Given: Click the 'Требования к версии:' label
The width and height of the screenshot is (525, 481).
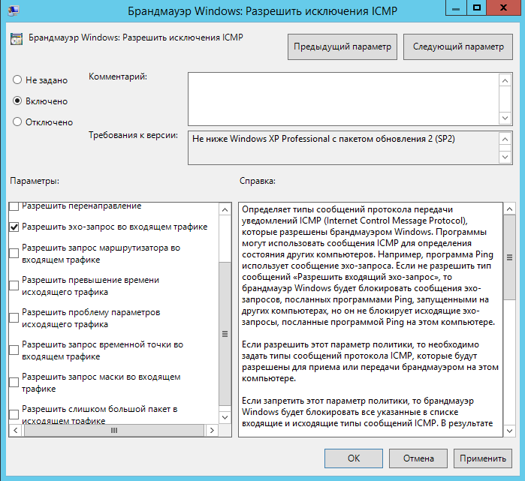Looking at the screenshot, I should coord(133,135).
